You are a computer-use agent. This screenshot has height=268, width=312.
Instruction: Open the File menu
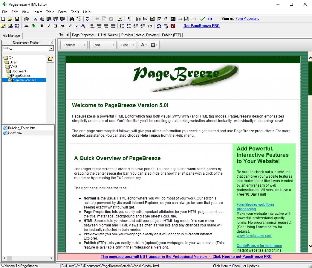point(5,12)
